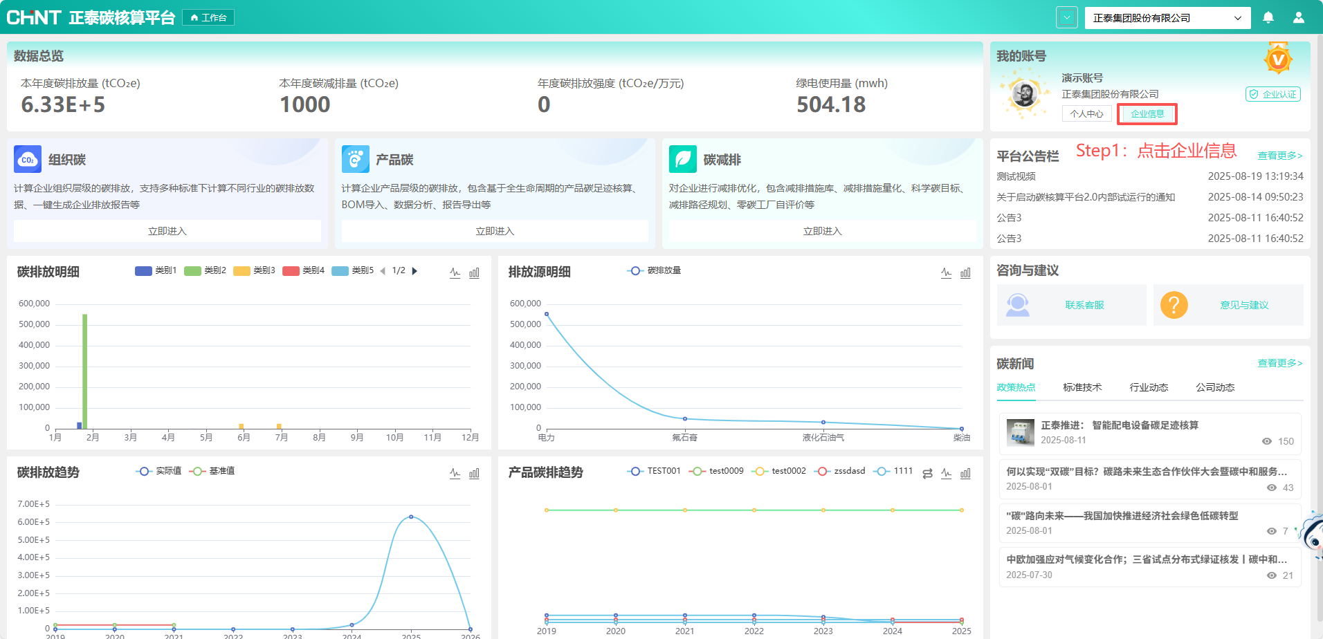Viewport: 1323px width, 639px height.
Task: Toggle 类别4 legend series
Action: (x=303, y=270)
